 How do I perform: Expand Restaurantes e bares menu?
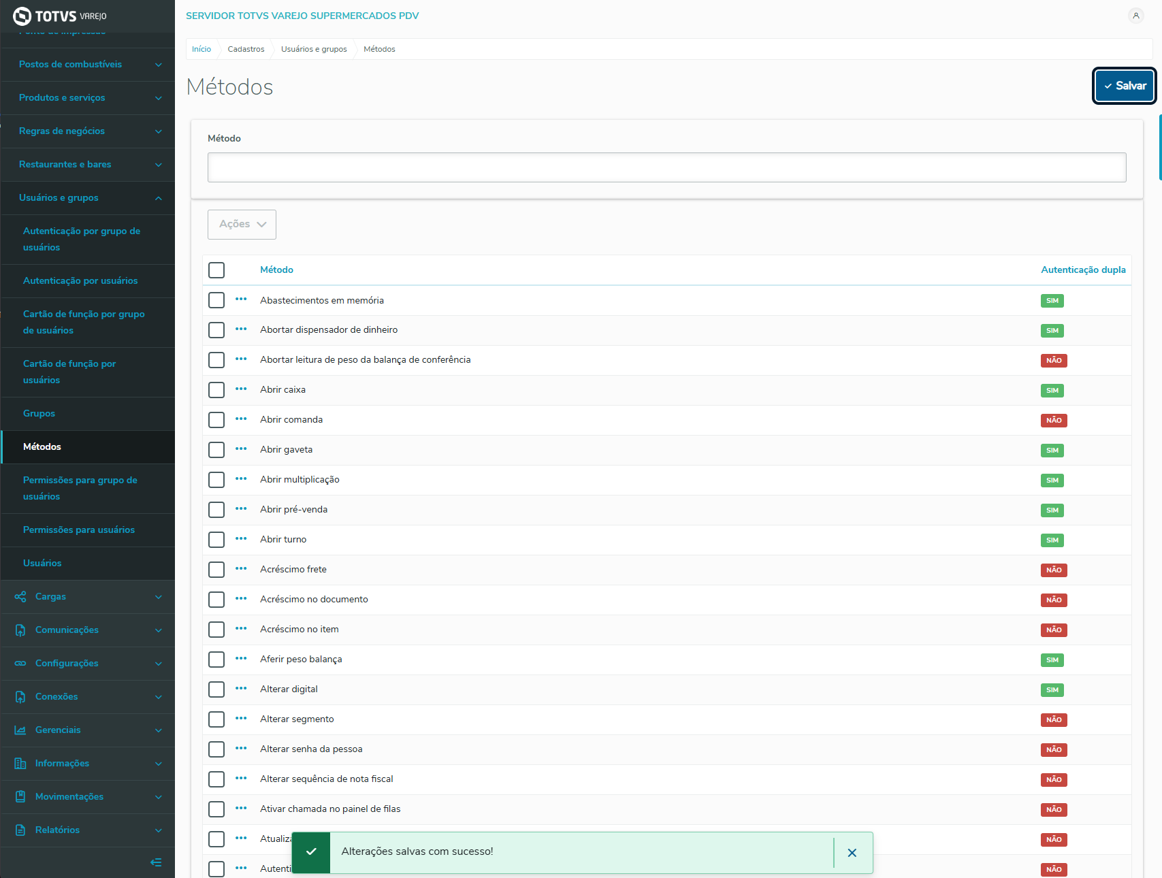tap(88, 165)
